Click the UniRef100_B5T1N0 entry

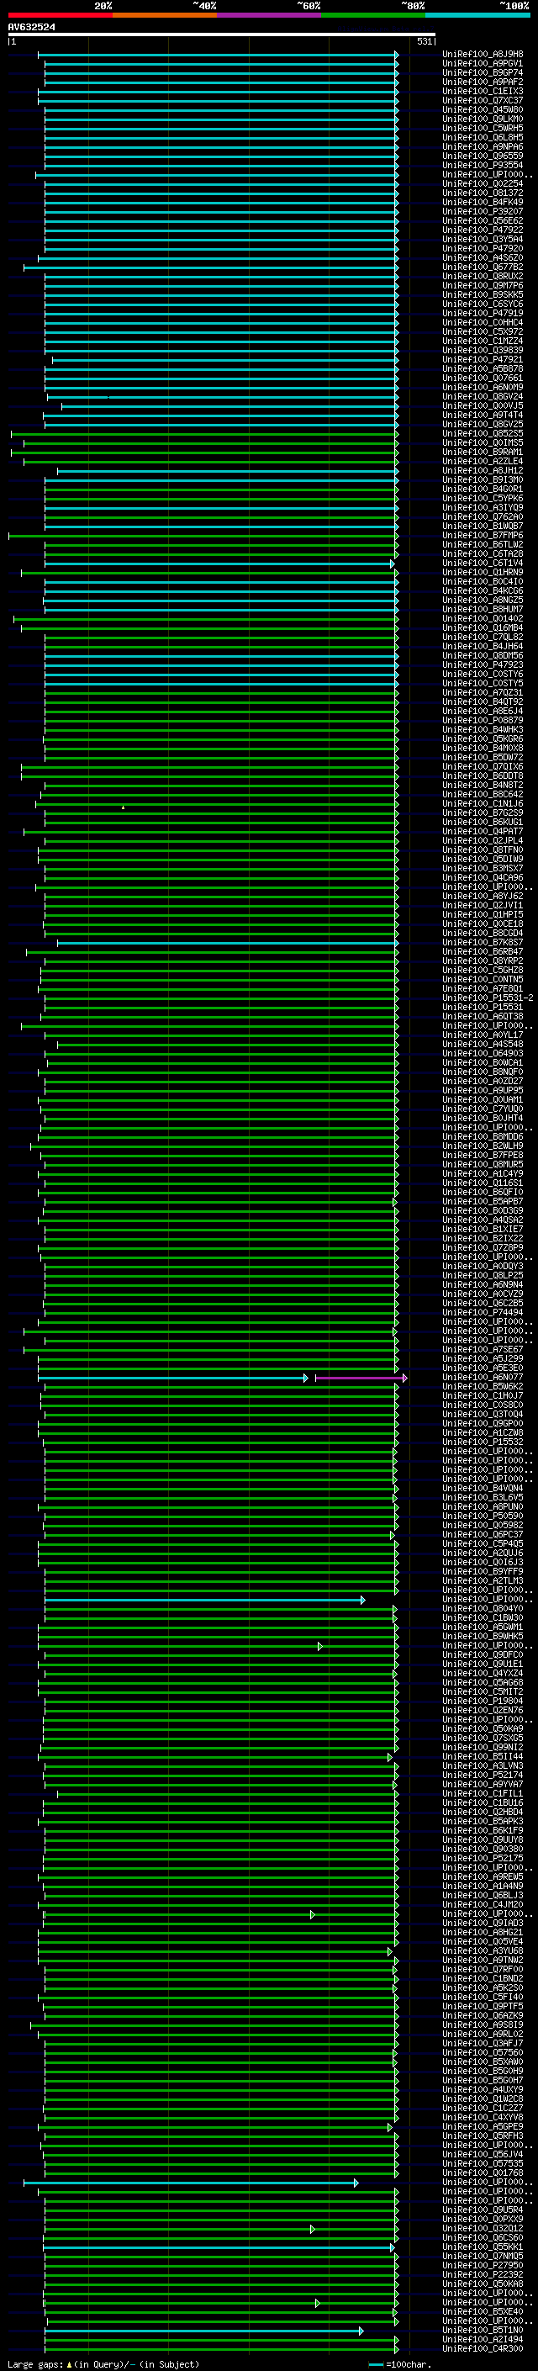(x=483, y=2331)
